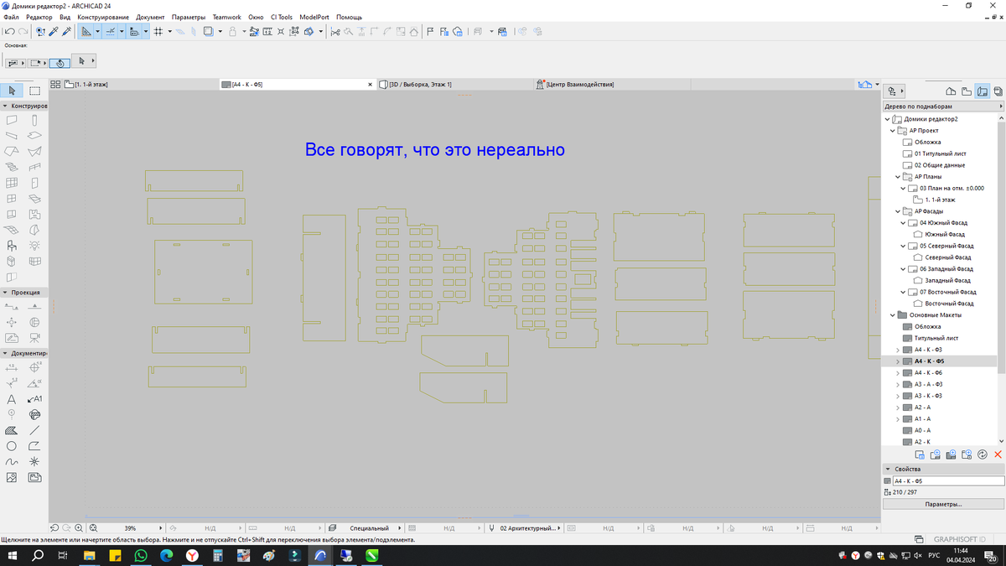Select Северный Фасад view in tree

pos(947,257)
